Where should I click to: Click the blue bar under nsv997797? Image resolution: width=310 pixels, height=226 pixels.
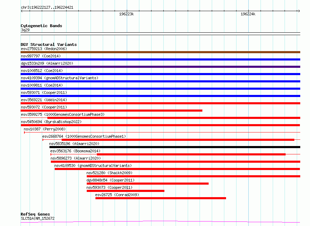click(160, 59)
